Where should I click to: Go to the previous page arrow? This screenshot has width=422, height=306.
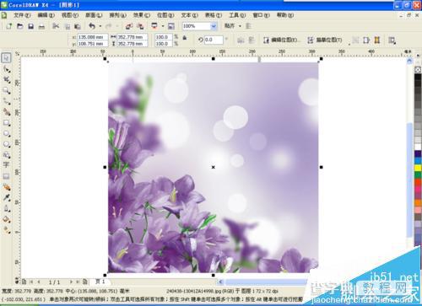coord(39,282)
